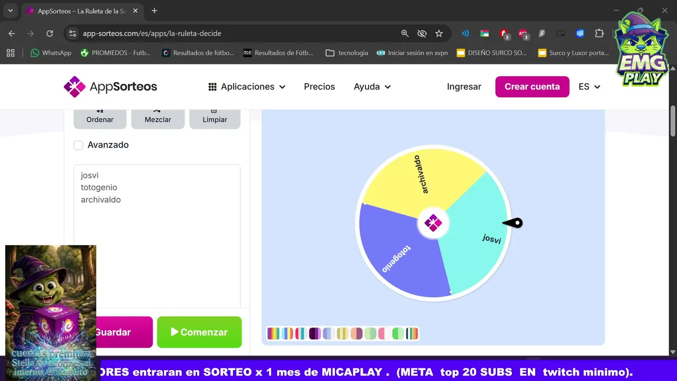Open the tecnologia bookmarks folder
677x381 pixels.
pyautogui.click(x=347, y=53)
